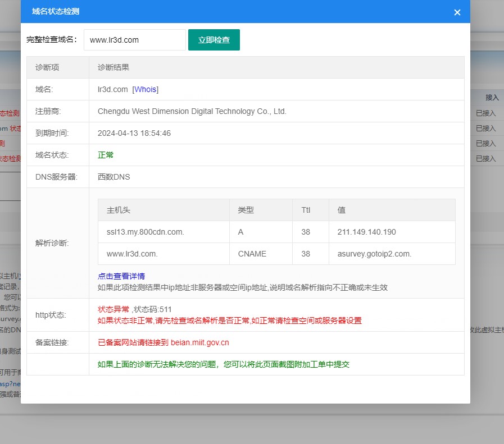Click the registrar name Chengdu West Dimension
504x444 pixels.
pyautogui.click(x=192, y=111)
